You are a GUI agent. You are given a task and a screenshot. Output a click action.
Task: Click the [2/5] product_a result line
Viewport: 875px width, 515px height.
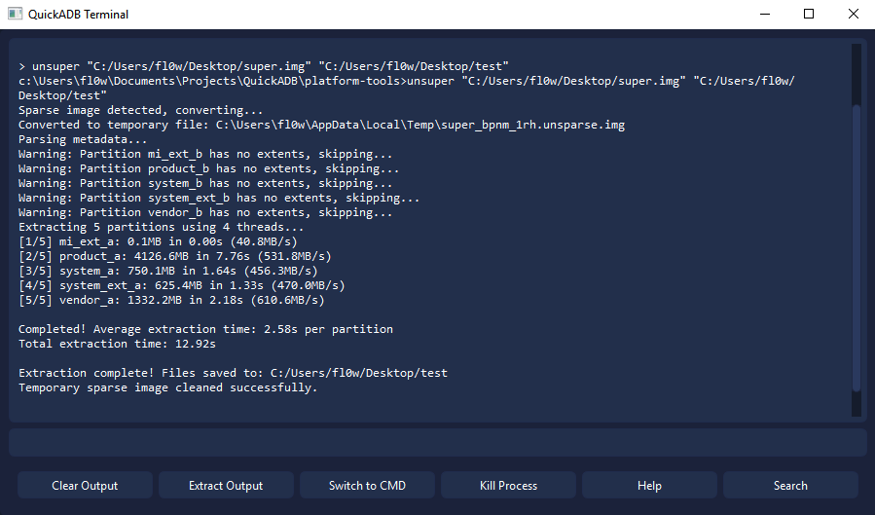174,255
